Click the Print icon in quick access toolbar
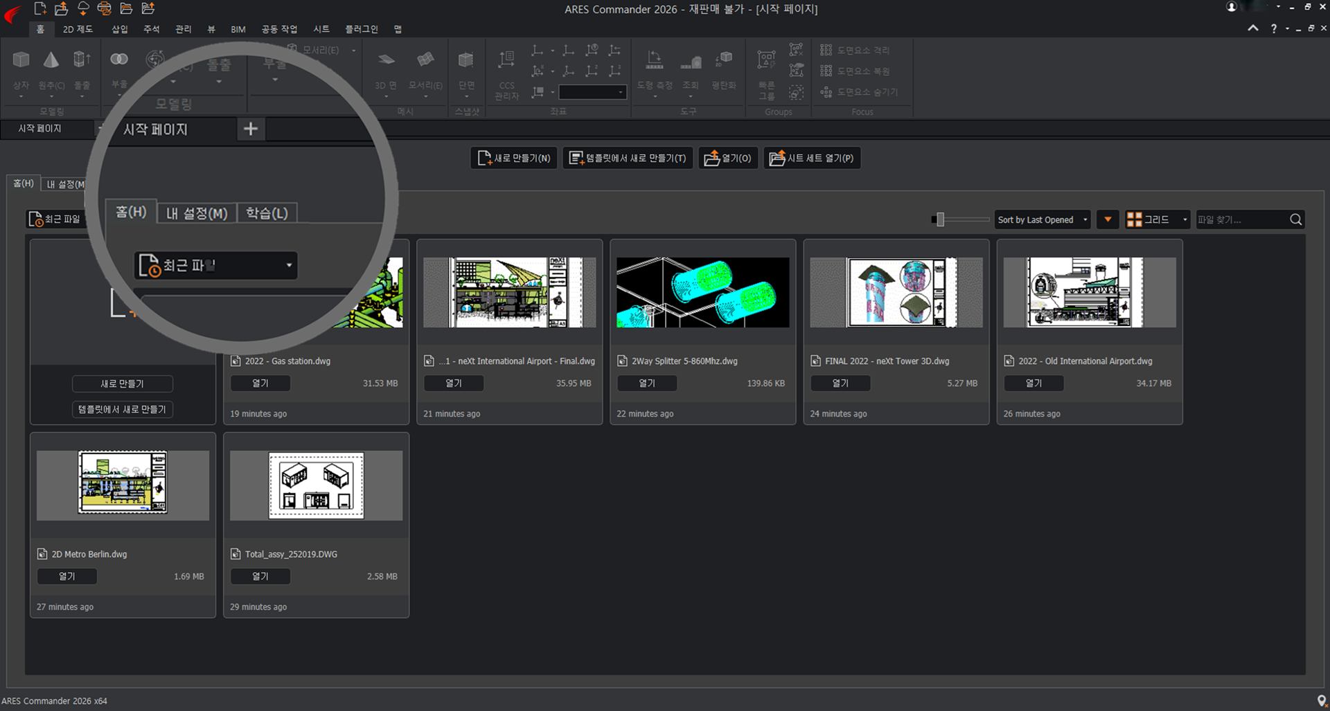Image resolution: width=1330 pixels, height=711 pixels. [x=105, y=8]
